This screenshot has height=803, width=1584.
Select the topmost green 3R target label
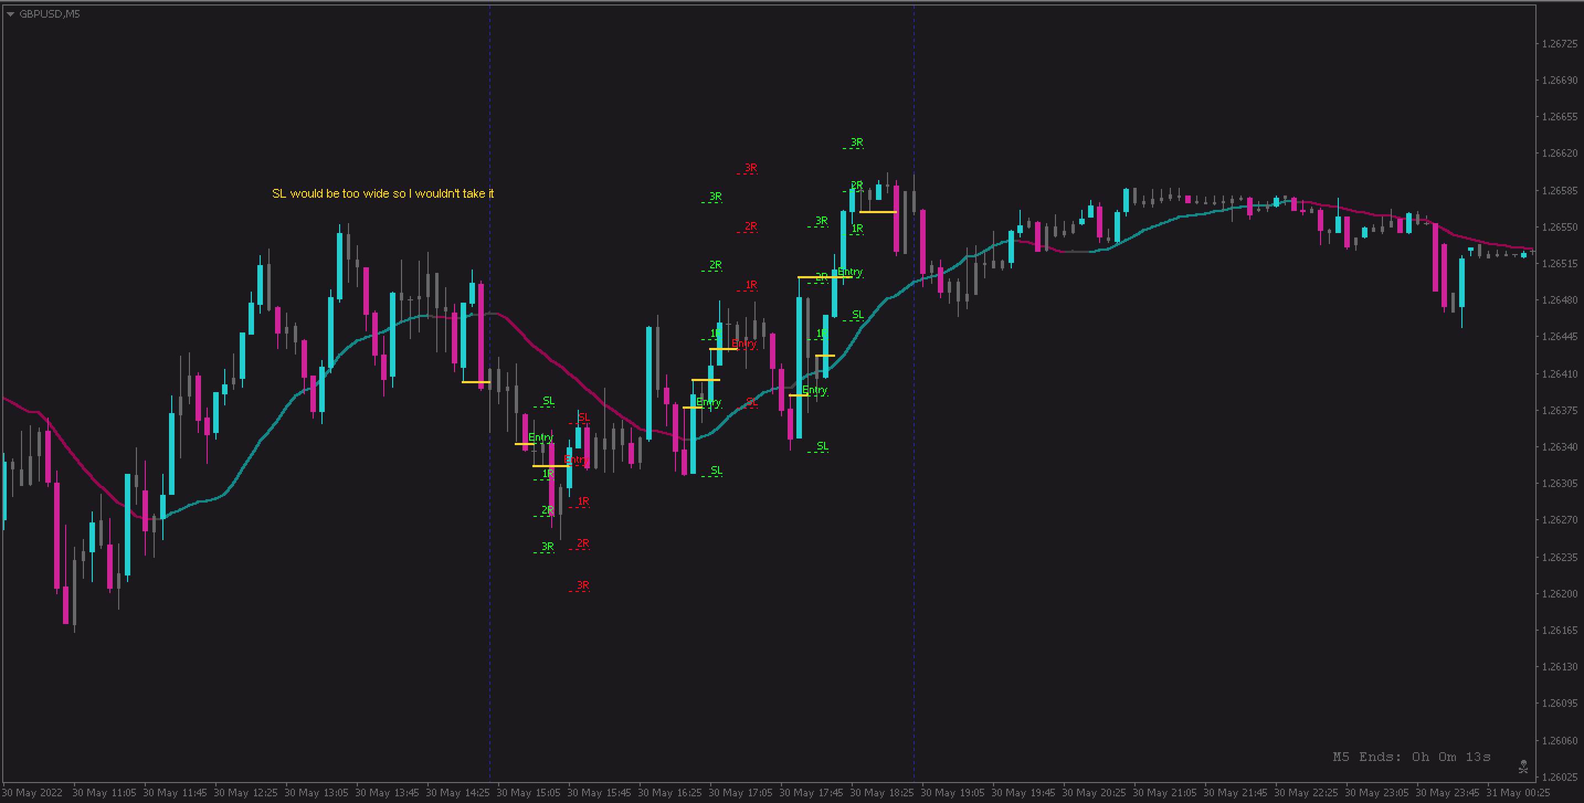pos(856,142)
